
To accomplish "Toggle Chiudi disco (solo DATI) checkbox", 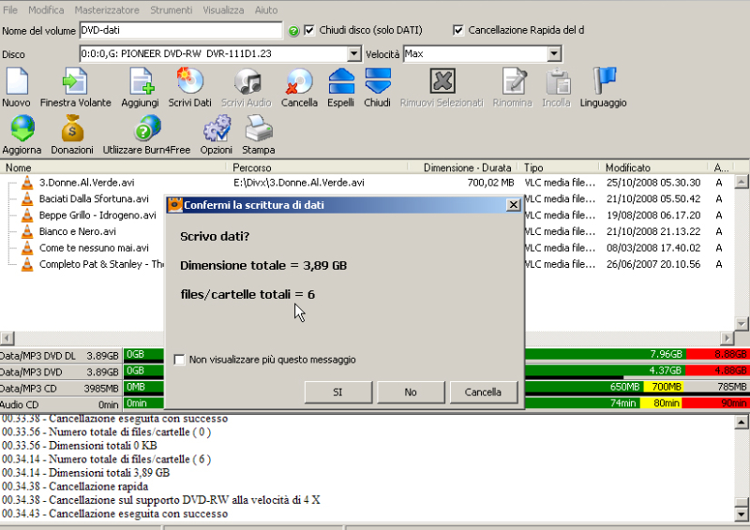I will tap(310, 30).
